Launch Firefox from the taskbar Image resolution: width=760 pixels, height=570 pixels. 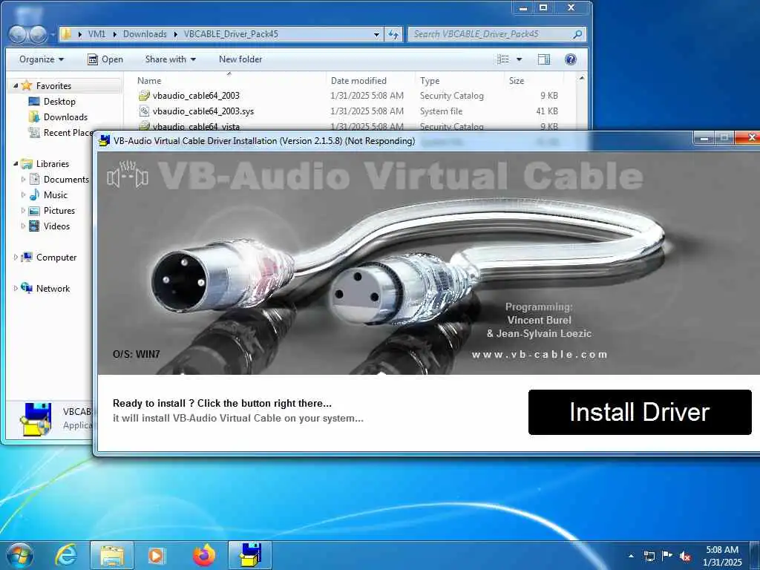point(204,555)
